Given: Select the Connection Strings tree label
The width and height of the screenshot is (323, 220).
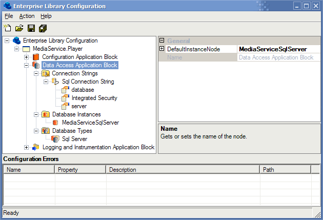Looking at the screenshot, I should pyautogui.click(x=75, y=73).
